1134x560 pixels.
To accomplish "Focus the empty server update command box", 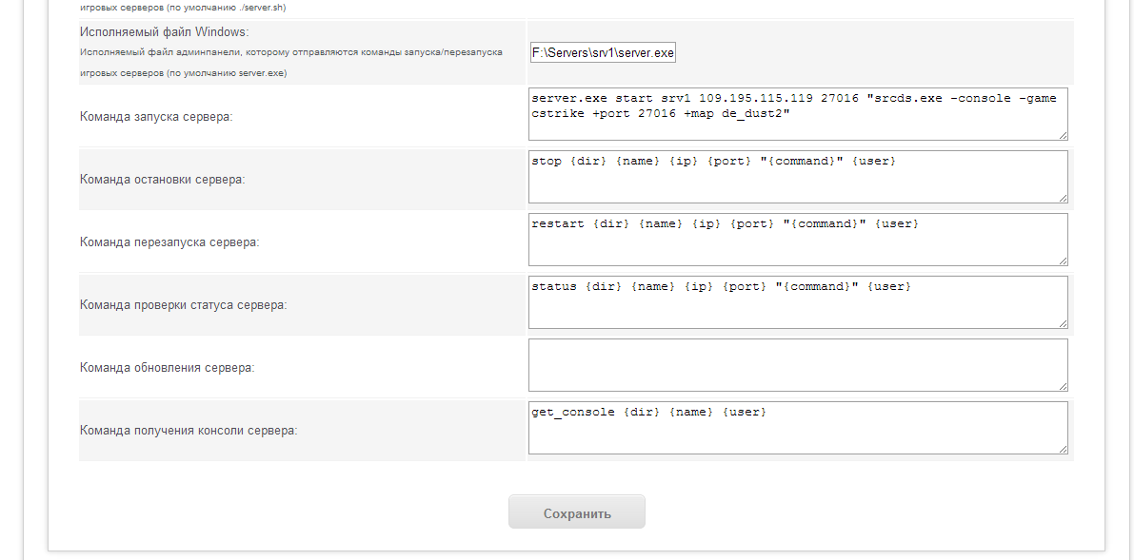I will (798, 365).
